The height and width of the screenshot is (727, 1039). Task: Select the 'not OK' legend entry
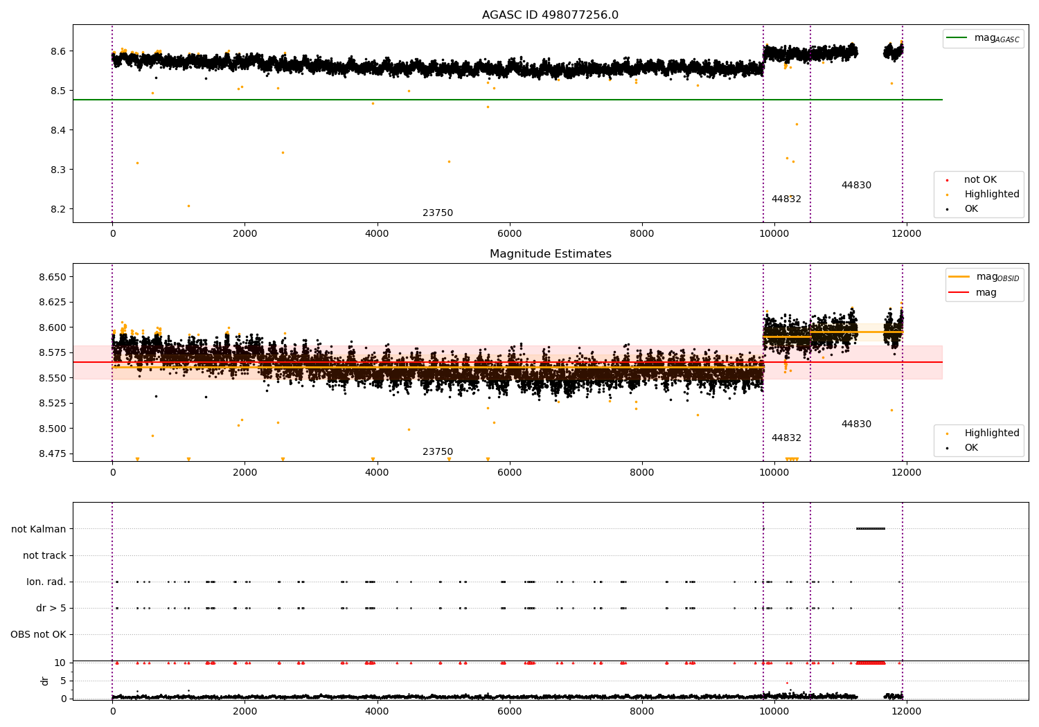coord(980,180)
